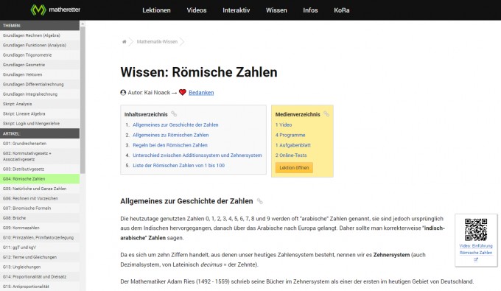Open article G01: Grundrechenarten

40,144
